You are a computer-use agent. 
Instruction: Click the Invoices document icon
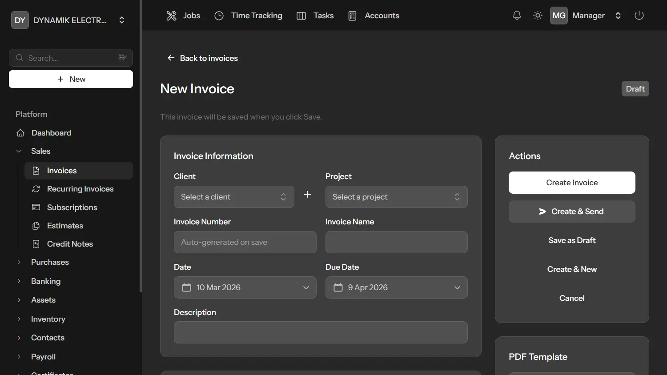(36, 171)
